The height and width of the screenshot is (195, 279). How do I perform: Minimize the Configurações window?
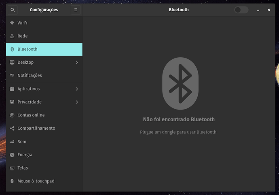point(258,10)
